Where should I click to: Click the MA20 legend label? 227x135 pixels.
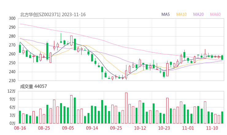click(198, 14)
